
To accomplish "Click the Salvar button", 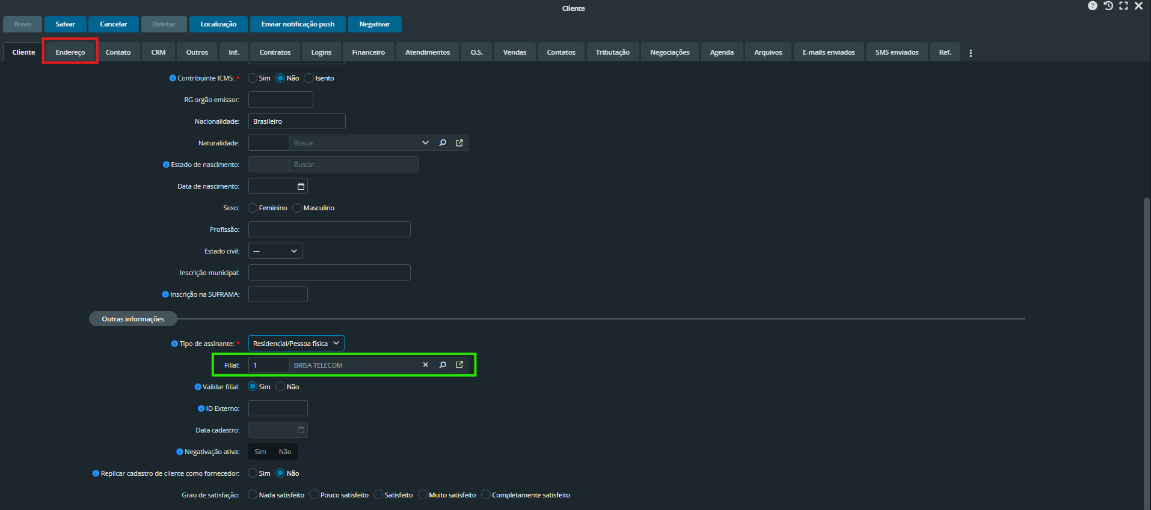I will (x=65, y=24).
